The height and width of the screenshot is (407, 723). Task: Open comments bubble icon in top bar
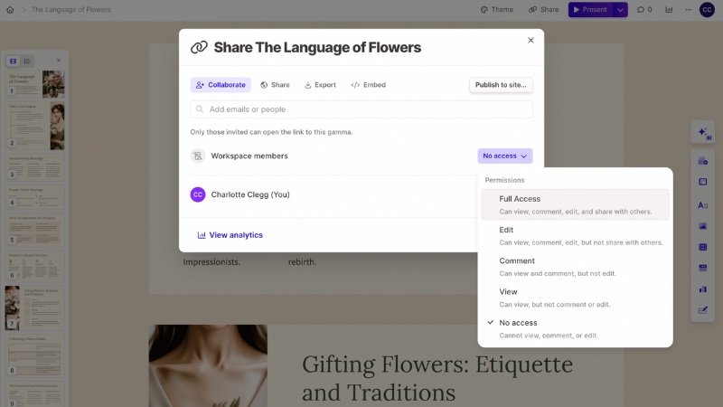tap(643, 10)
